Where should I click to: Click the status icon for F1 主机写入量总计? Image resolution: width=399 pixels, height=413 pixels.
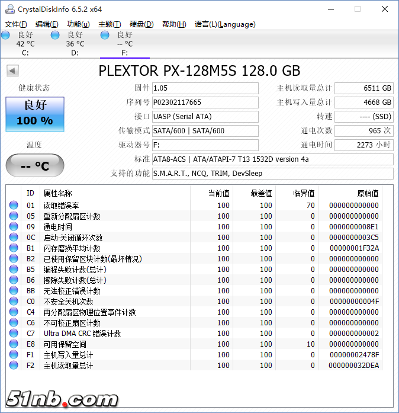pyautogui.click(x=14, y=354)
